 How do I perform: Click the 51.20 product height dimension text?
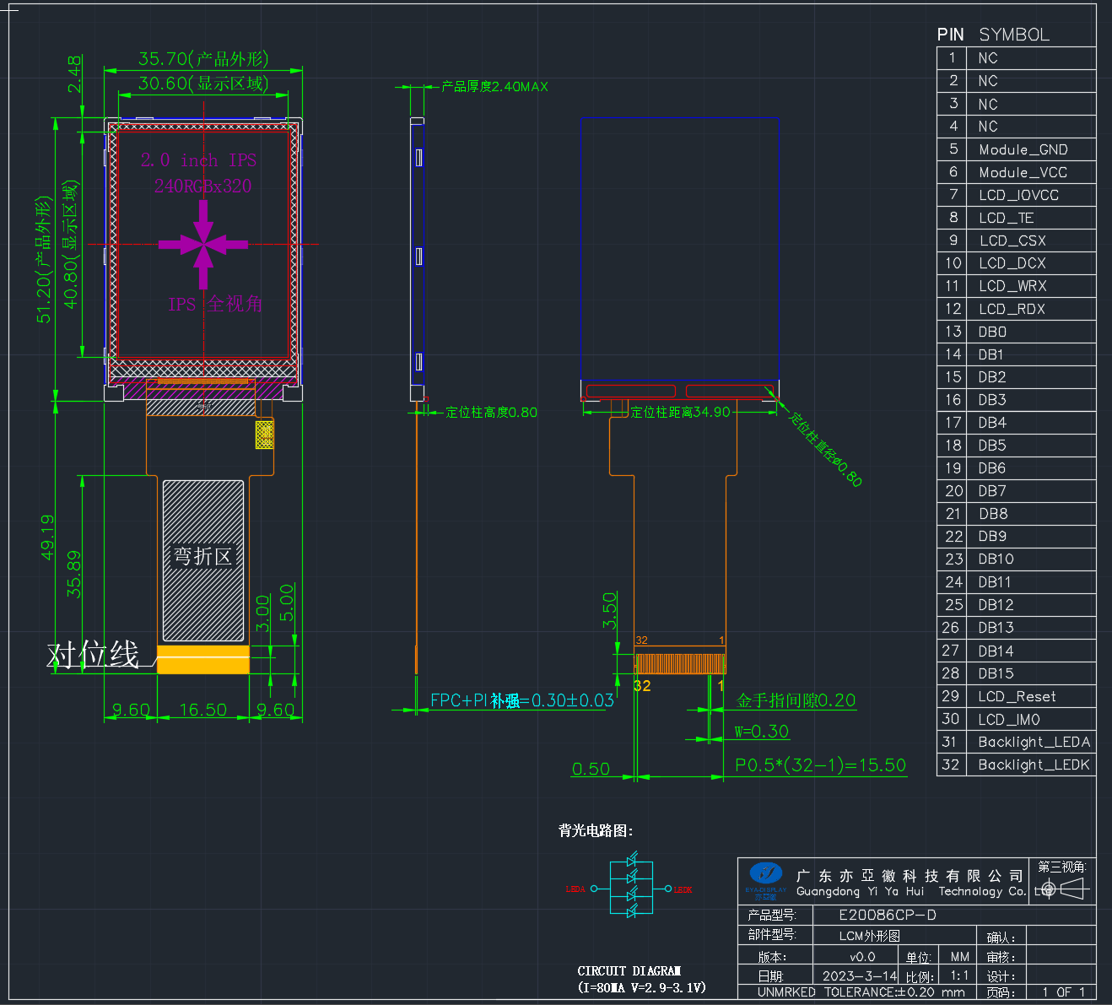(44, 260)
